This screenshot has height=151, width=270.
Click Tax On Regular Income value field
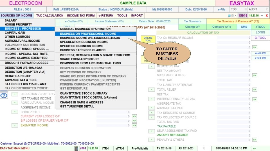[x=234, y=38]
